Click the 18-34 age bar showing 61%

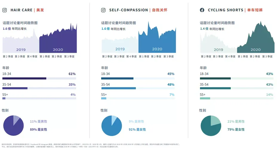tap(39, 79)
